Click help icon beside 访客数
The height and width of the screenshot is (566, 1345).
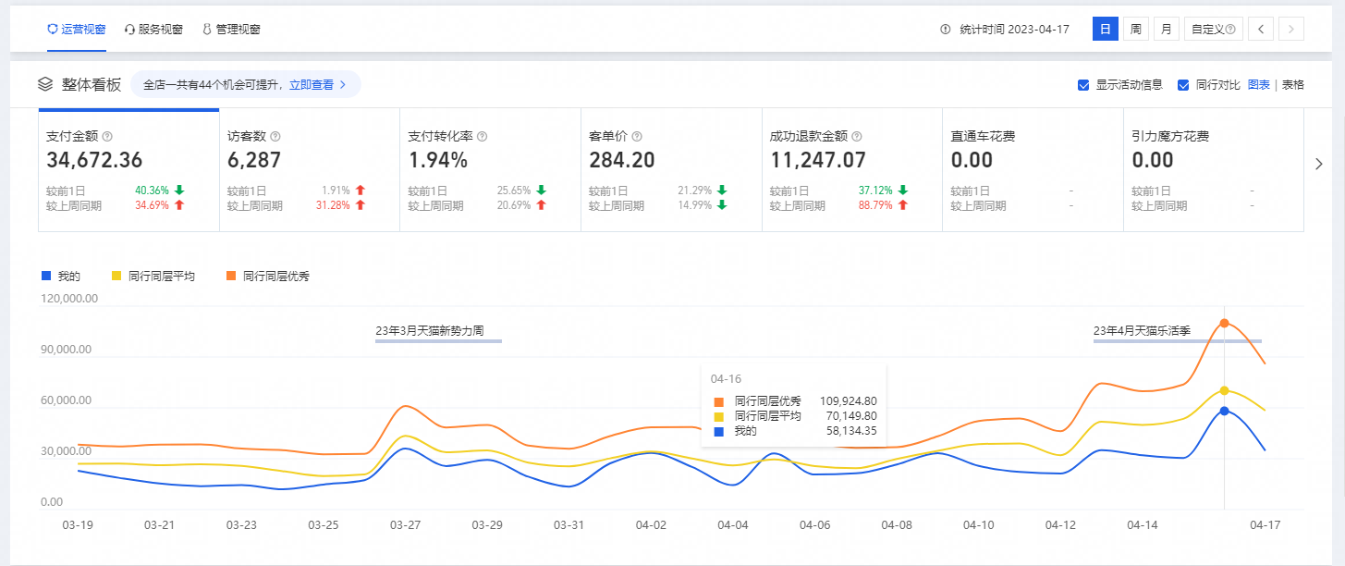tap(275, 136)
